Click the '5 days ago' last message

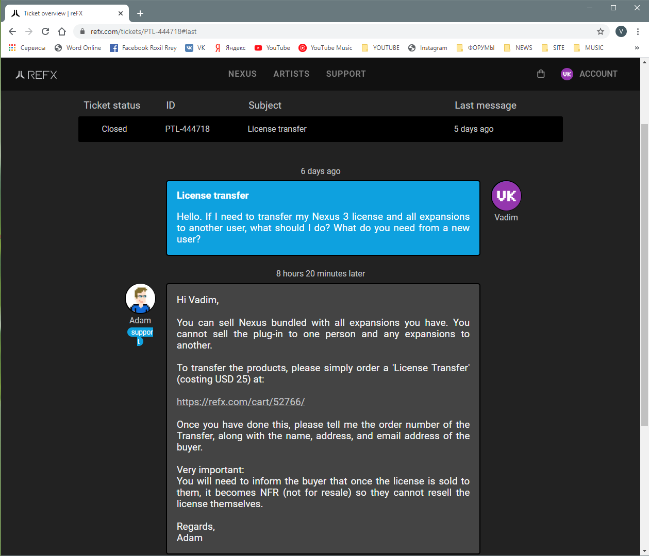474,129
